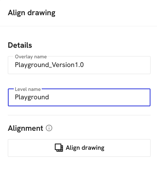Click the circled i information symbol
This screenshot has width=157, height=172.
pos(49,128)
